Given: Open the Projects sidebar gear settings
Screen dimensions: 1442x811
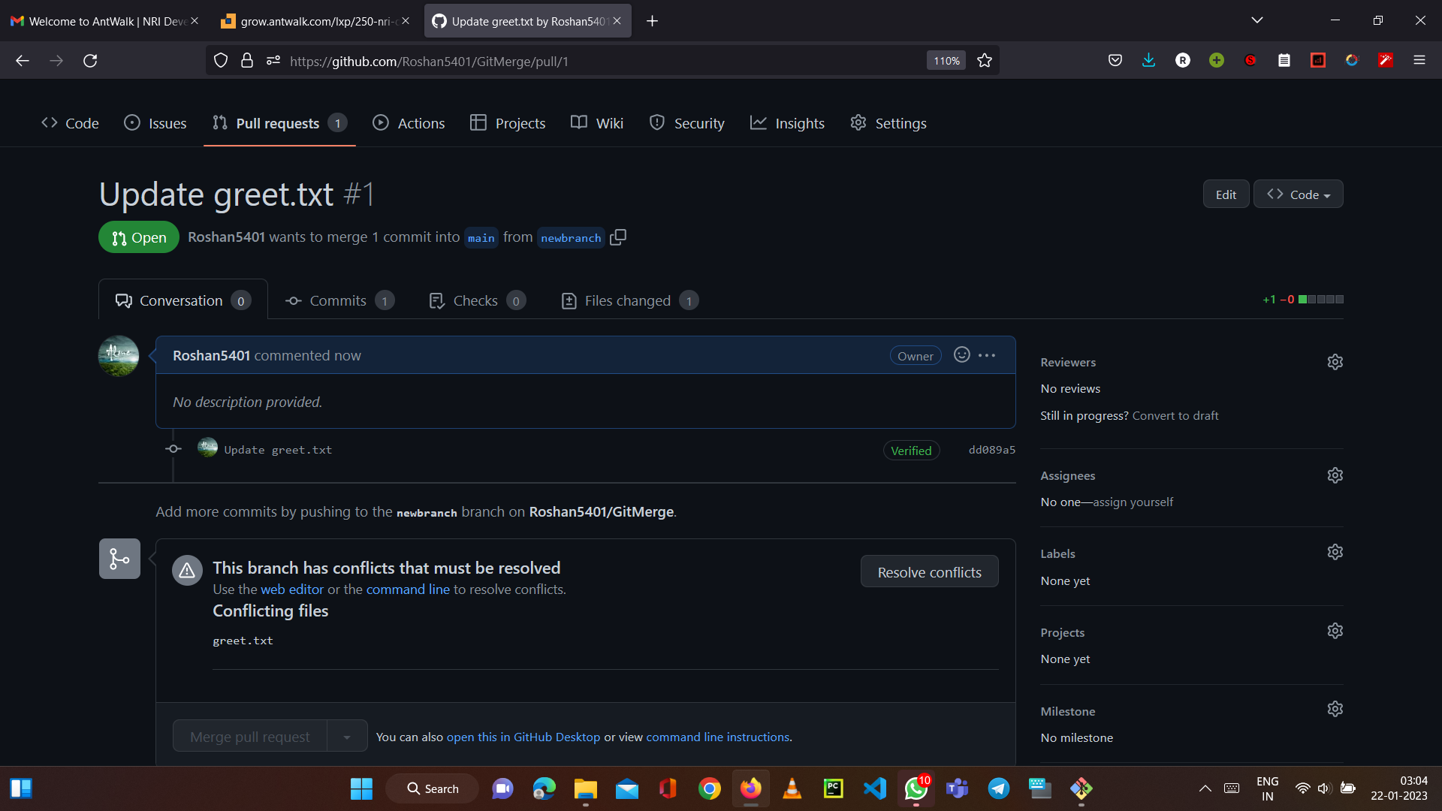Looking at the screenshot, I should (1335, 632).
